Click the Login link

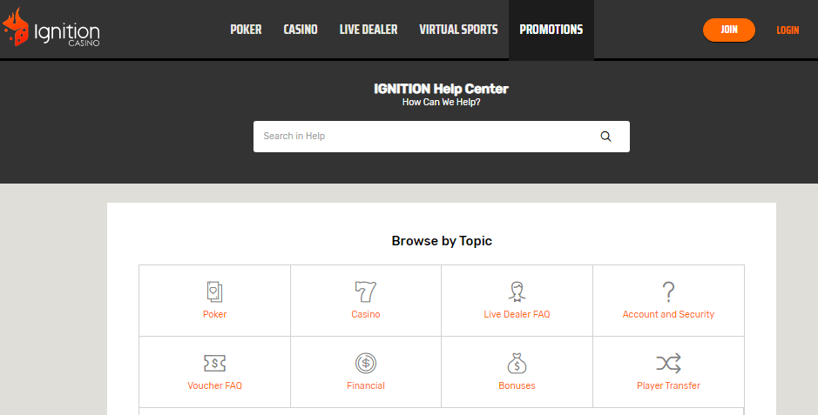point(788,30)
